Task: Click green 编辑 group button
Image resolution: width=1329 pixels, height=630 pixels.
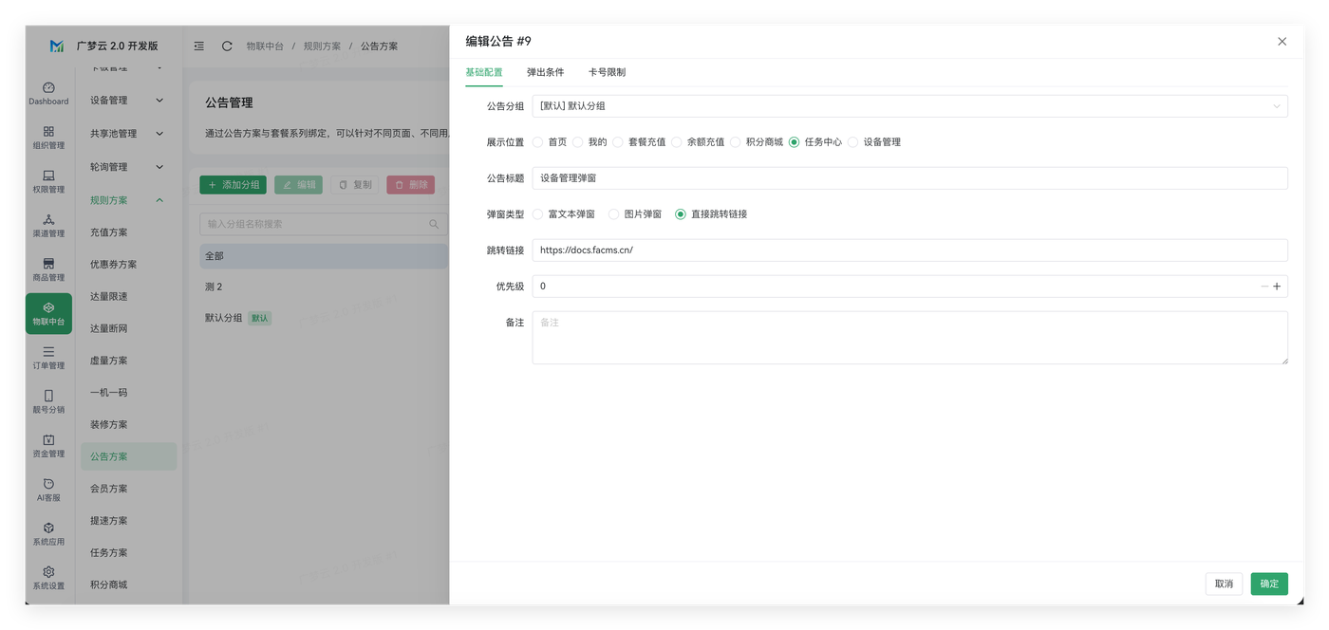Action: [x=298, y=185]
